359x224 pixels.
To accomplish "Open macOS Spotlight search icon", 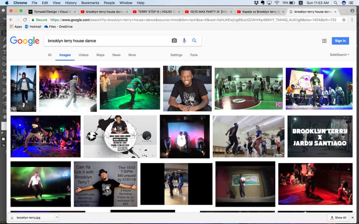I will [336, 3].
